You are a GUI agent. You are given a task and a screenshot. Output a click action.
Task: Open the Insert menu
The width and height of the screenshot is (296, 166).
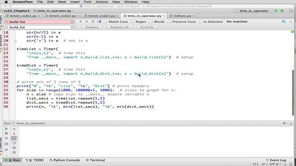pyautogui.click(x=75, y=2)
